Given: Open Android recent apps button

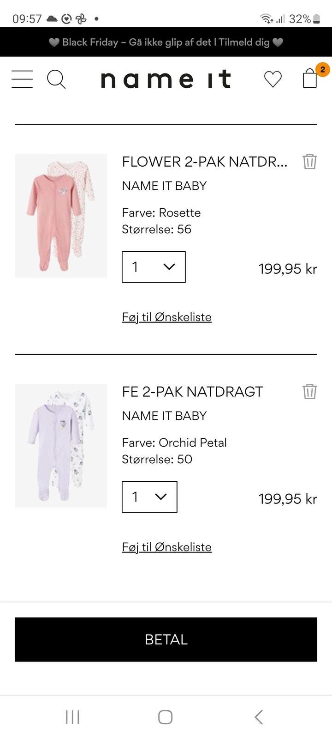Looking at the screenshot, I should pos(72,717).
